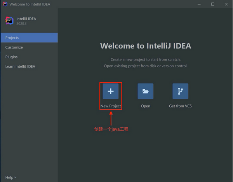Click the IntelliJ icon in title bar
The height and width of the screenshot is (182, 233).
tap(4, 4)
